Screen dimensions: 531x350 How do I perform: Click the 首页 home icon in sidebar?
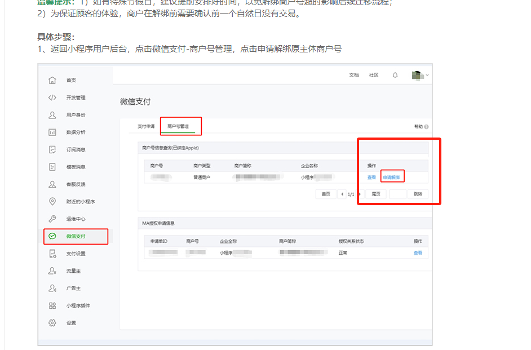52,80
